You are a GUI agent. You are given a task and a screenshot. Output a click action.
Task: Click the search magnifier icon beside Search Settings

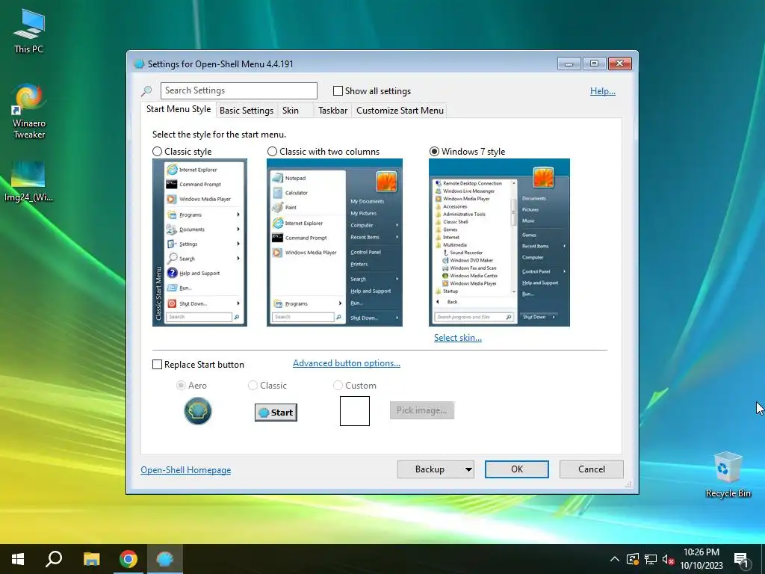coord(146,90)
